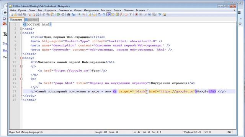Click line number 17 in the margin

15,91
